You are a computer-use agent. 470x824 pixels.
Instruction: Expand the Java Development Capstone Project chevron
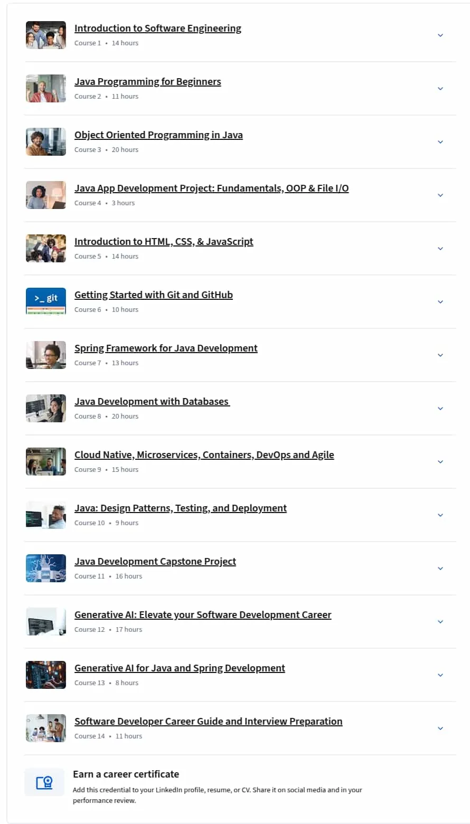pos(440,569)
